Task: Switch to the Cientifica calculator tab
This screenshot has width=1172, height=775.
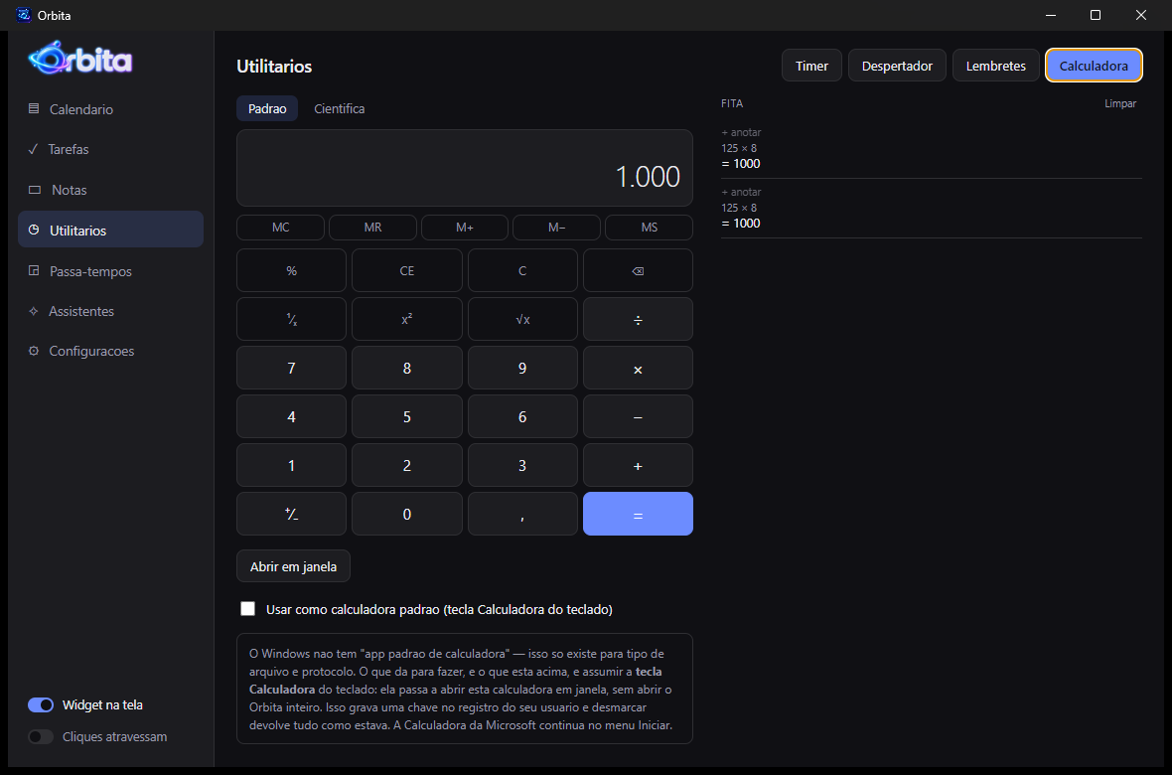Action: (x=340, y=108)
